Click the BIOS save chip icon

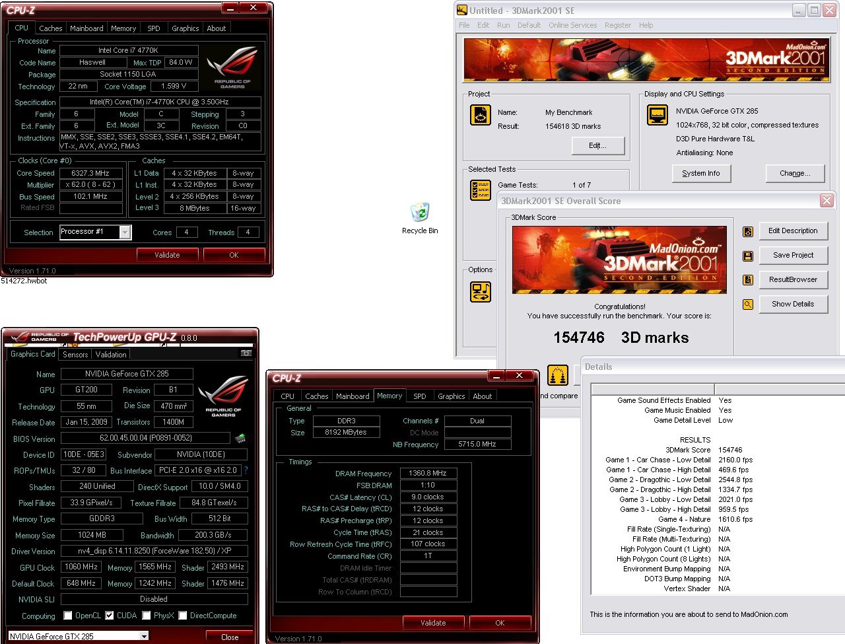click(x=240, y=438)
